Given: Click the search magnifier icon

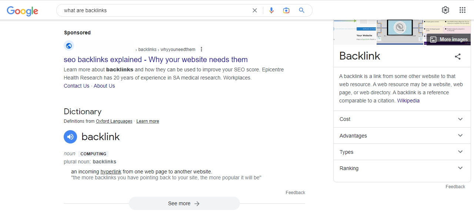Looking at the screenshot, I should coord(301,10).
